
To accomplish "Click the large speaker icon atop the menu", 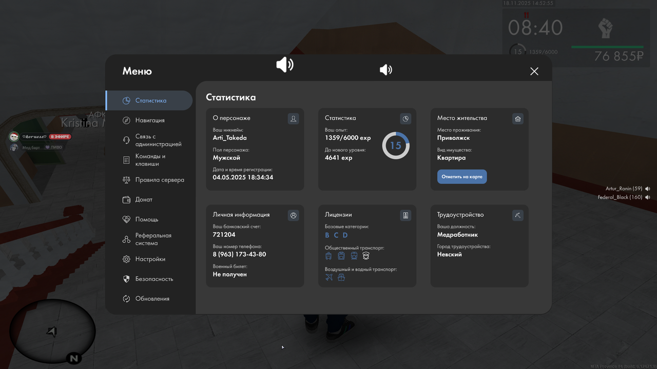I will tap(285, 65).
